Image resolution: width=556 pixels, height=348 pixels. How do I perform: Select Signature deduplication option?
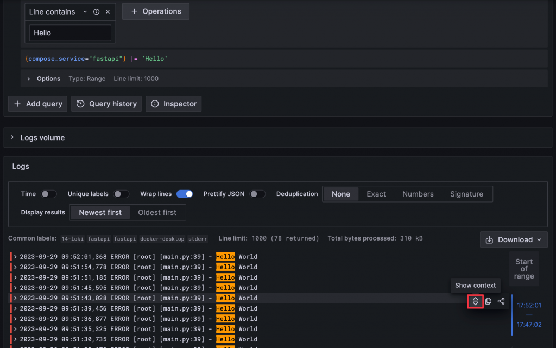(x=466, y=194)
